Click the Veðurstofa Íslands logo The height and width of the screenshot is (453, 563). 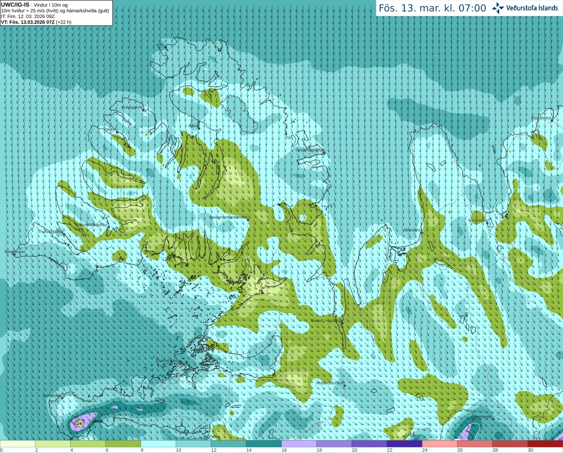click(525, 8)
